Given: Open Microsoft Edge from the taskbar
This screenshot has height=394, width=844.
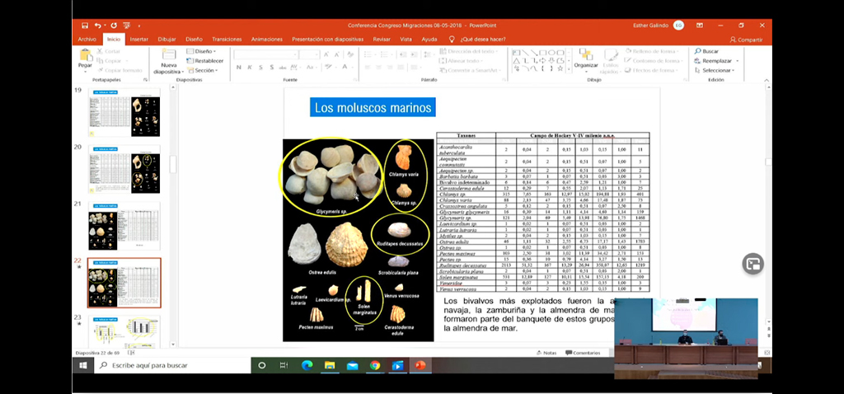Looking at the screenshot, I should (307, 364).
